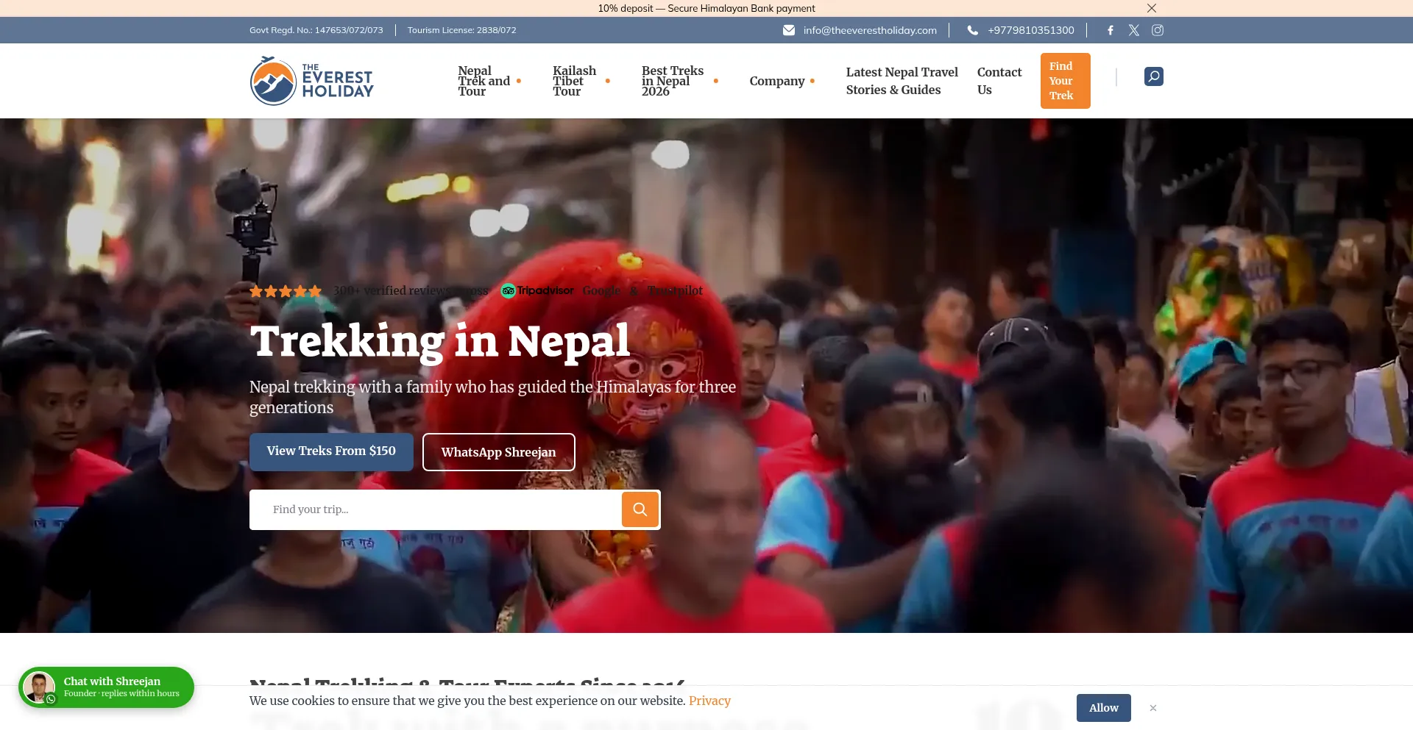Expand the Company menu

782,81
